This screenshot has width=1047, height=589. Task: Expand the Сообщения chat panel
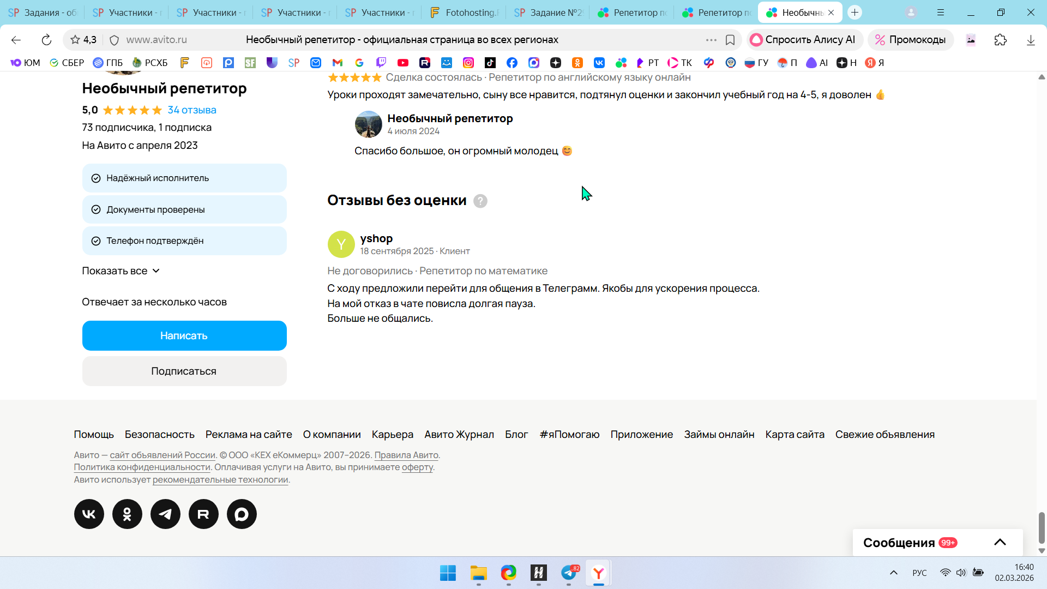point(999,542)
